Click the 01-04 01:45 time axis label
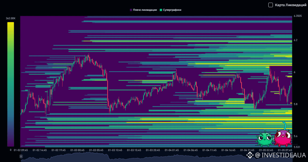308x162 pixels. point(172,150)
